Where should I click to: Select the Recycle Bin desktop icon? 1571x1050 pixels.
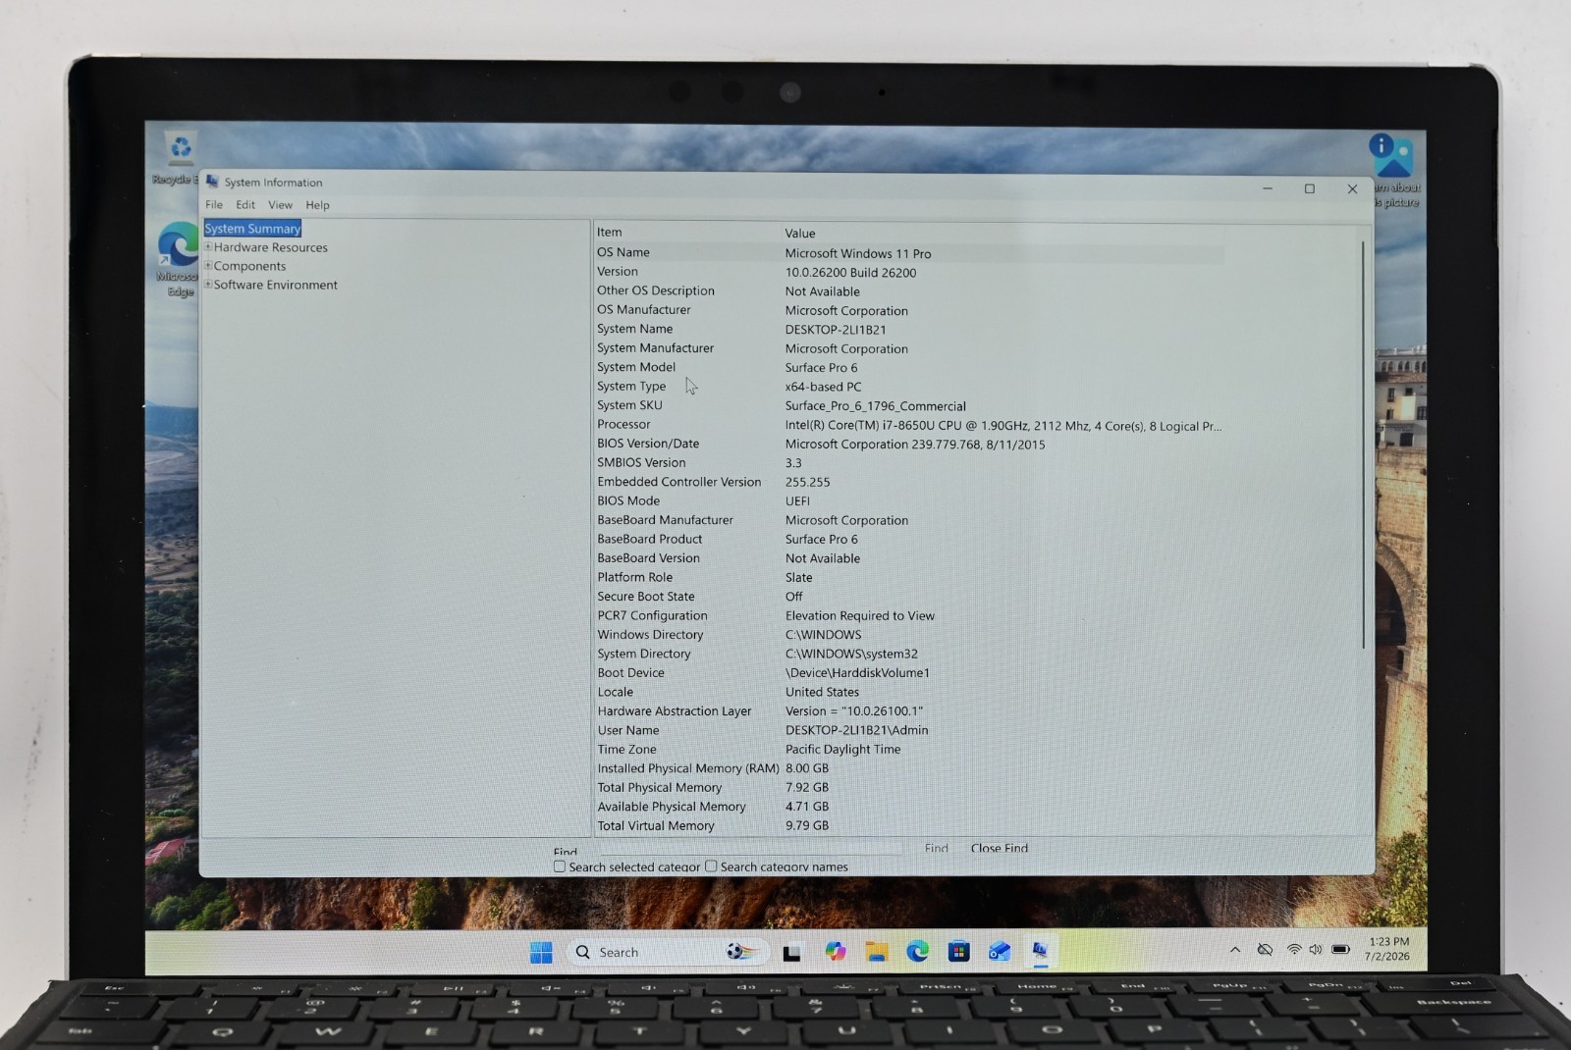180,158
